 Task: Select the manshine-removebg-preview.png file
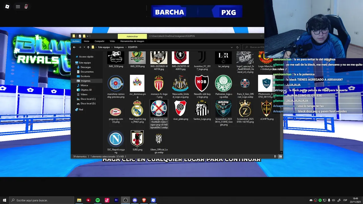click(x=116, y=87)
